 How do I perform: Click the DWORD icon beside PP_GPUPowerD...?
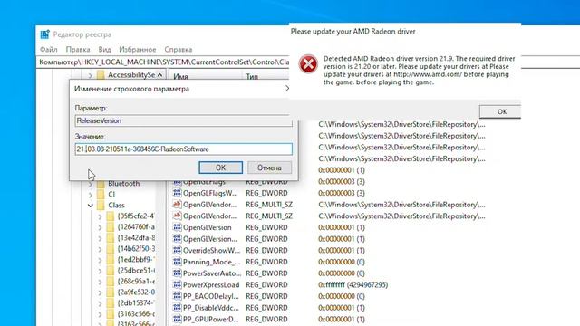coord(178,319)
